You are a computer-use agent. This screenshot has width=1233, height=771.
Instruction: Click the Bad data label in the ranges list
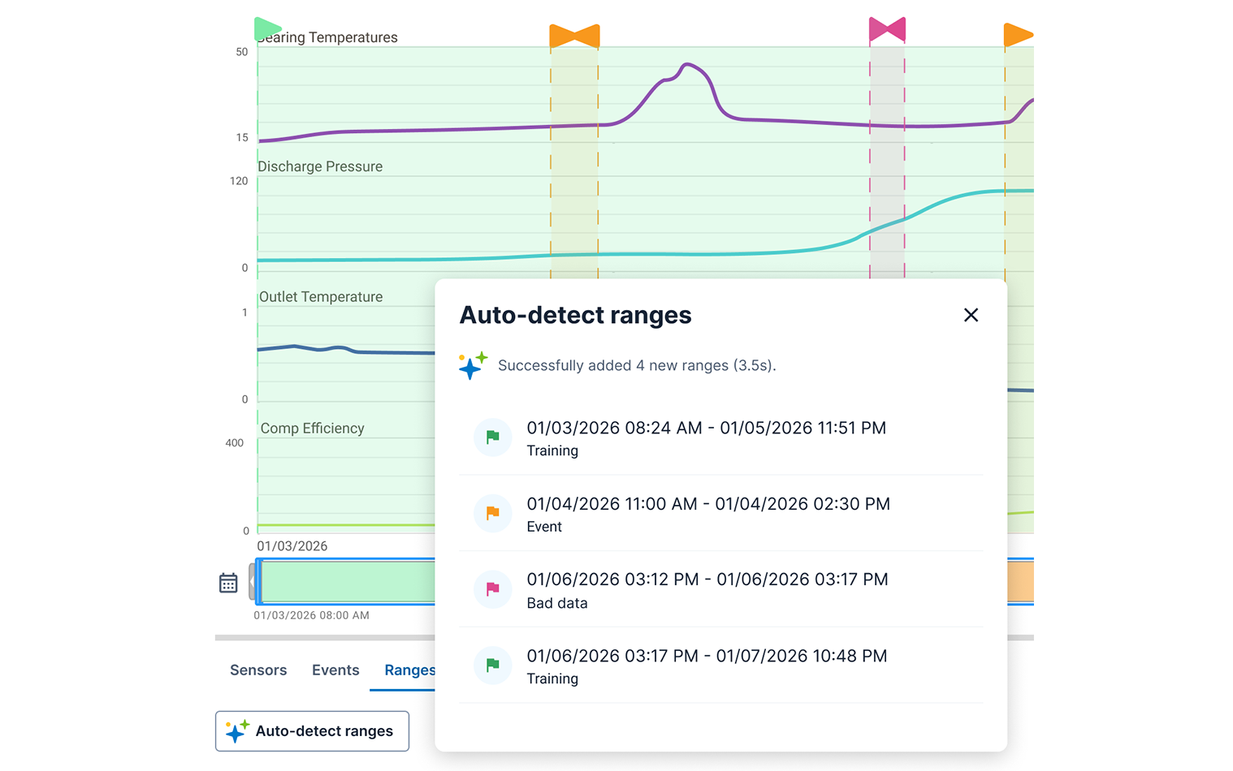pos(557,603)
